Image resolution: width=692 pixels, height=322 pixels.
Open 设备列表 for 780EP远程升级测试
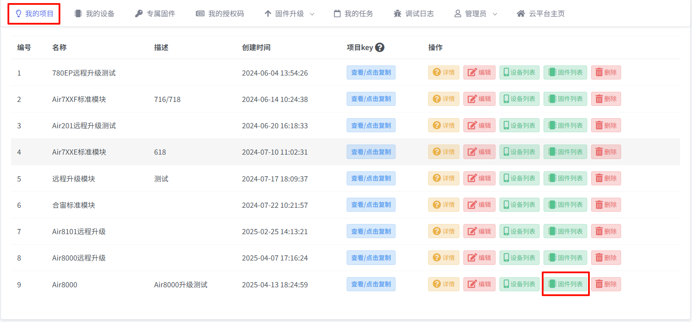point(519,72)
